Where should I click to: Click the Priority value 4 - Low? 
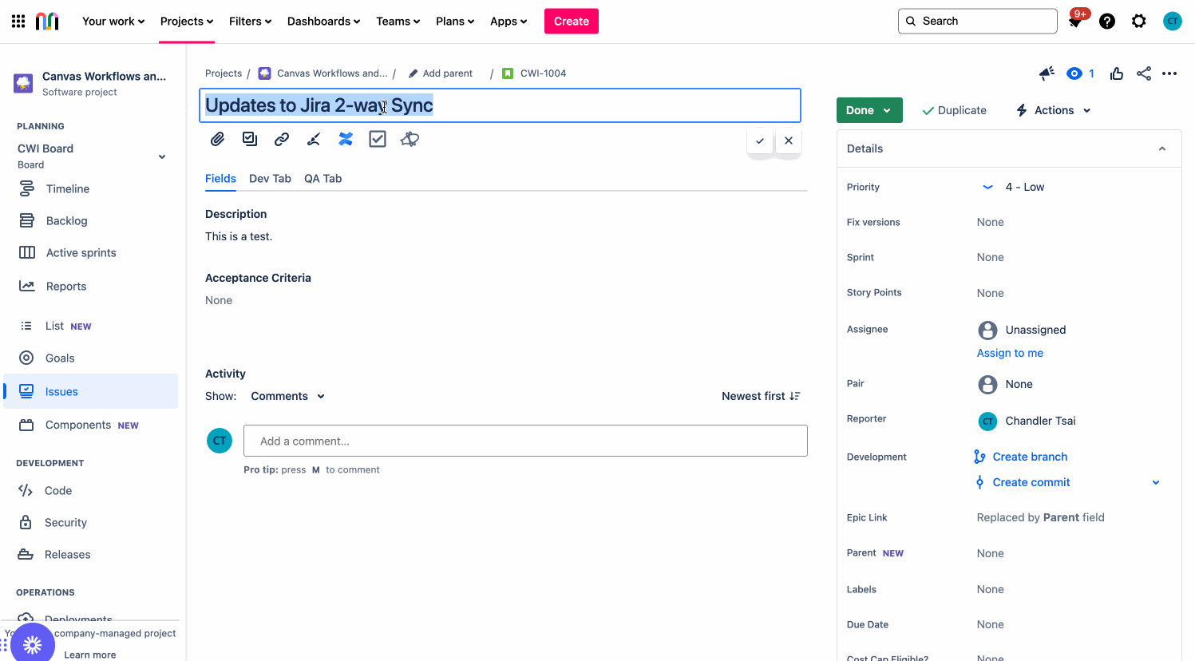[1024, 187]
